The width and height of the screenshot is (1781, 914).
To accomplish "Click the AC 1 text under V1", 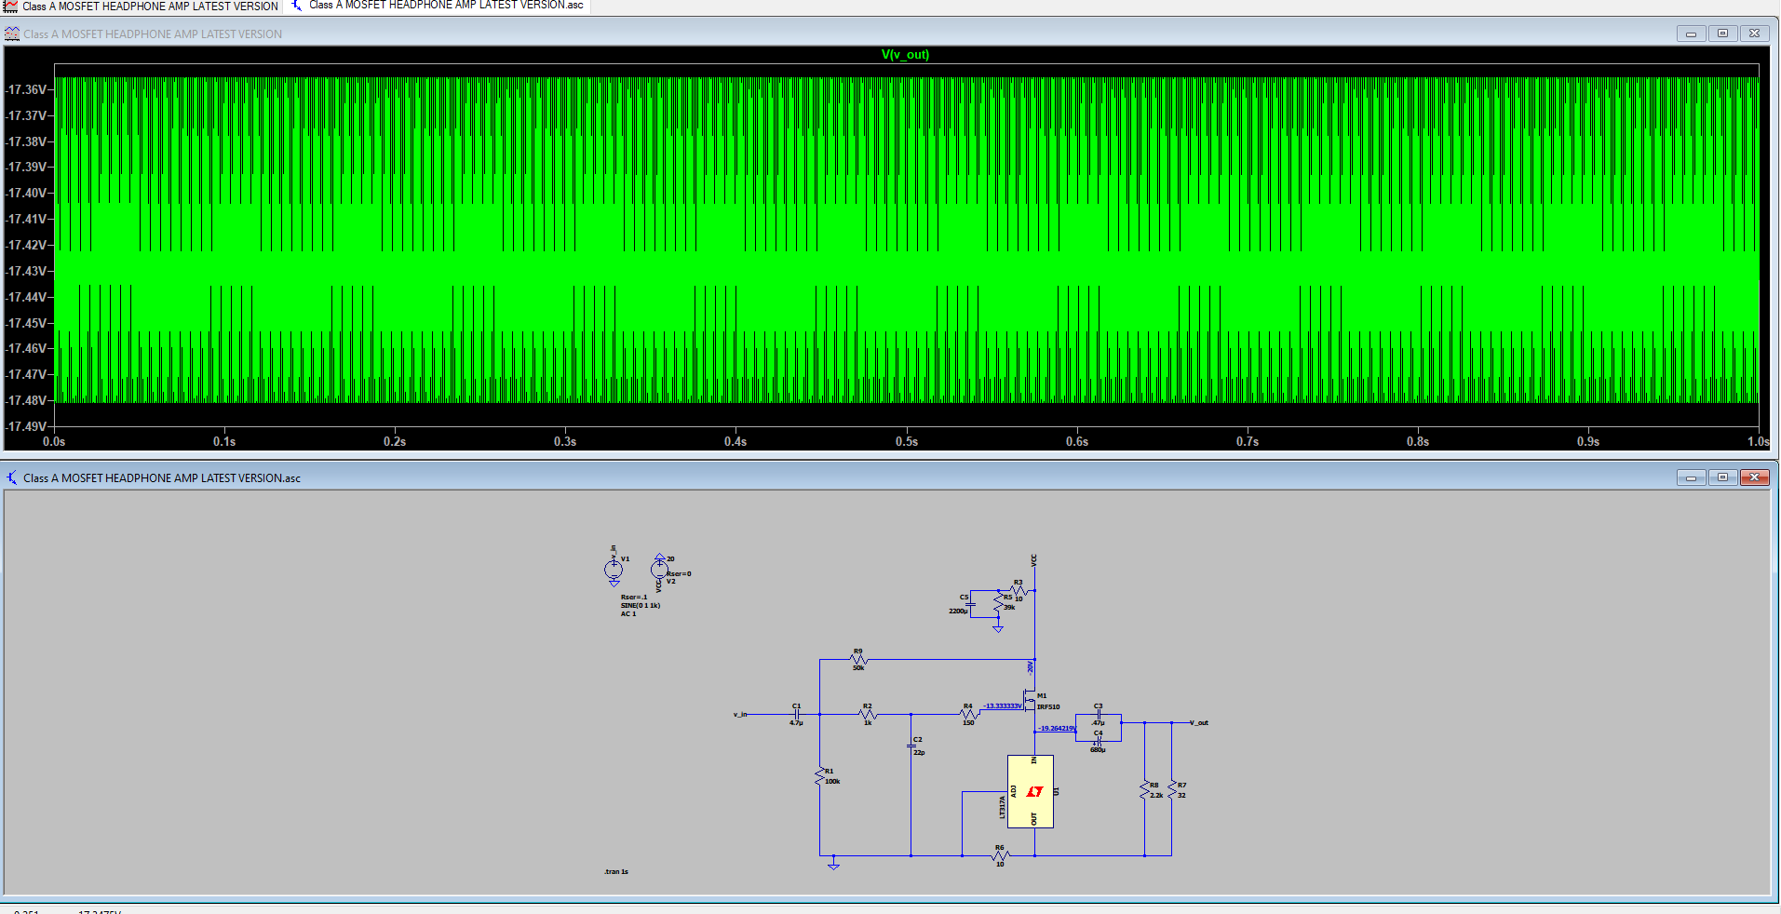I will pyautogui.click(x=628, y=614).
